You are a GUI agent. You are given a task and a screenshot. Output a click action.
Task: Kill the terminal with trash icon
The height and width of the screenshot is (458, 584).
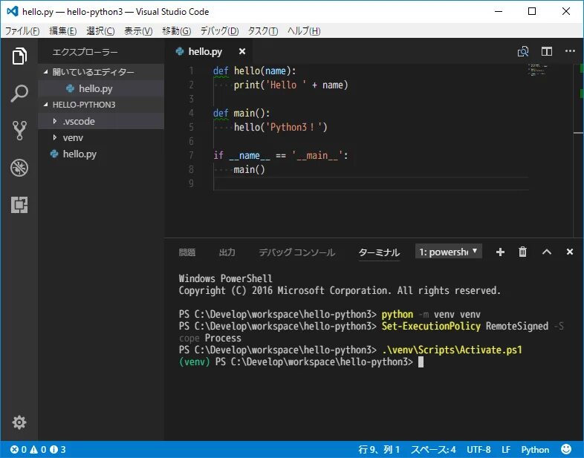pyautogui.click(x=523, y=252)
